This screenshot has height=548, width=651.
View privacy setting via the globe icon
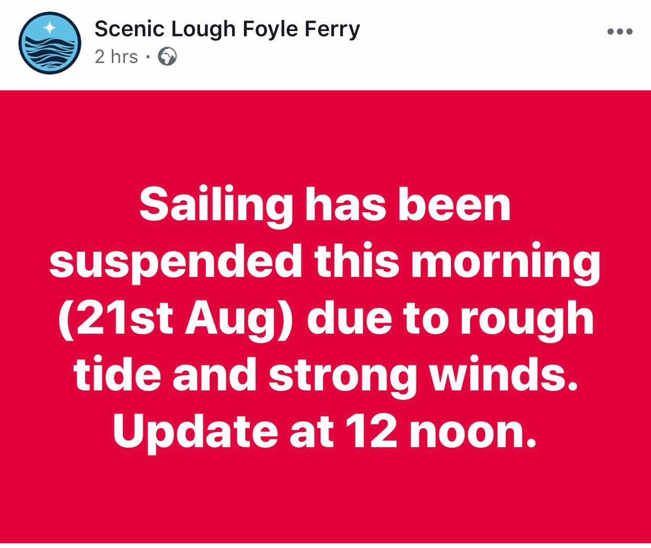click(x=167, y=56)
